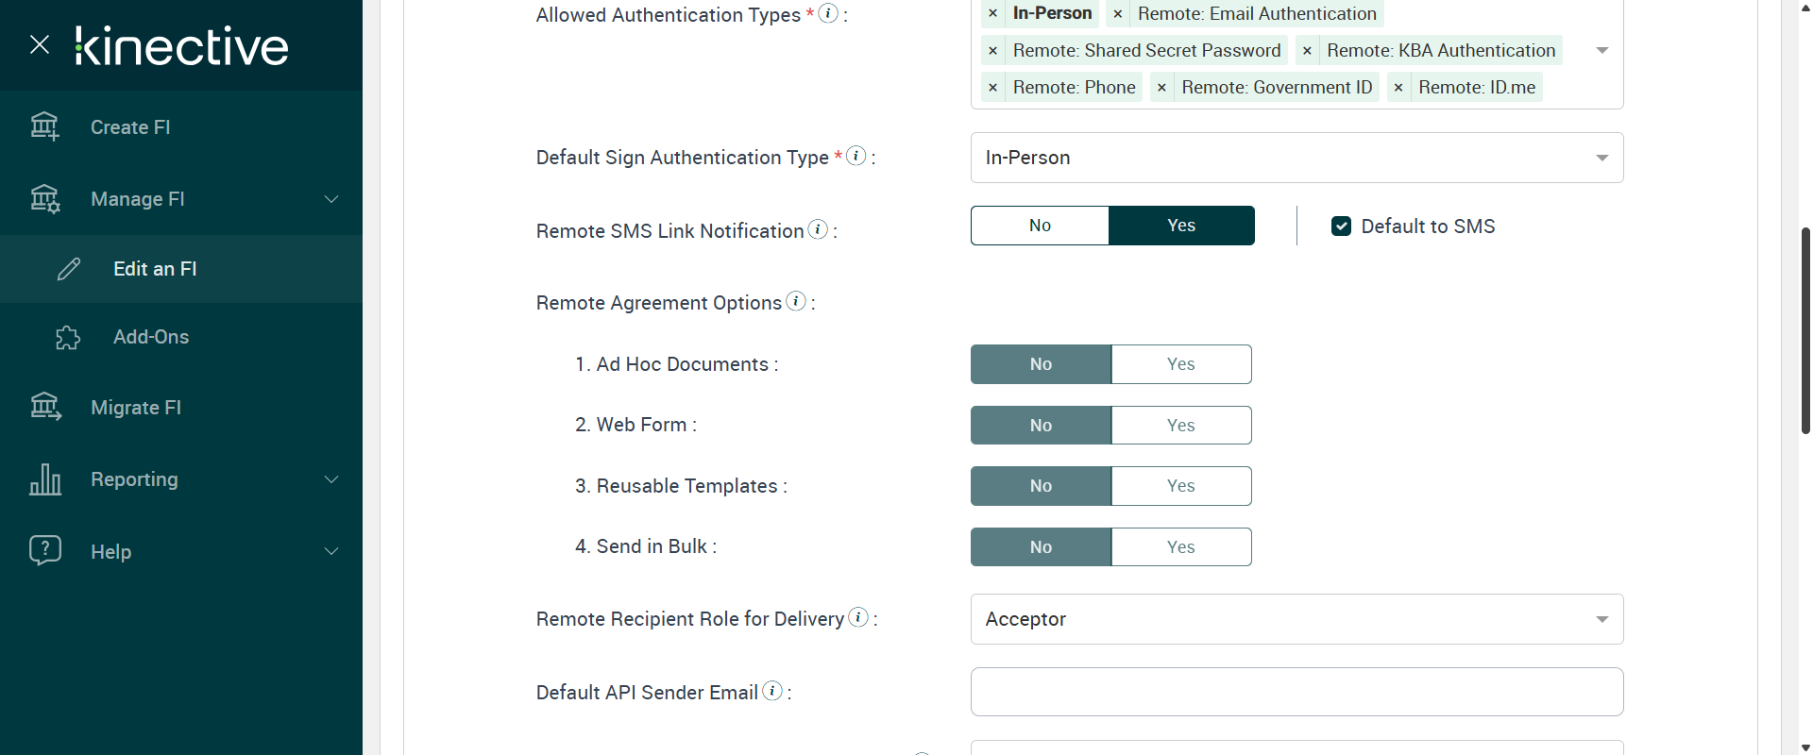Remove the Remote: Phone authentication tag
Viewport: 1813px width, 755px height.
point(992,88)
